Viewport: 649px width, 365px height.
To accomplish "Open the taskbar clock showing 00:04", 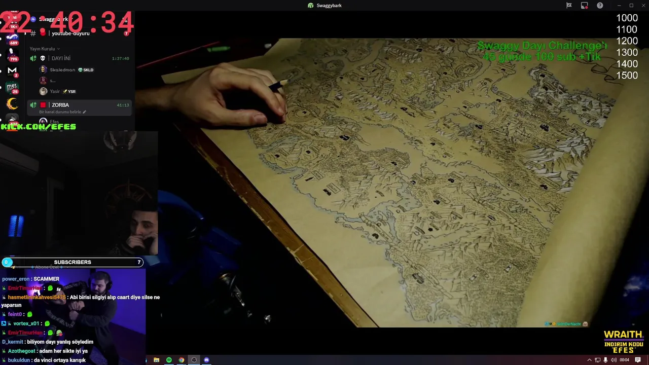I will (x=625, y=360).
